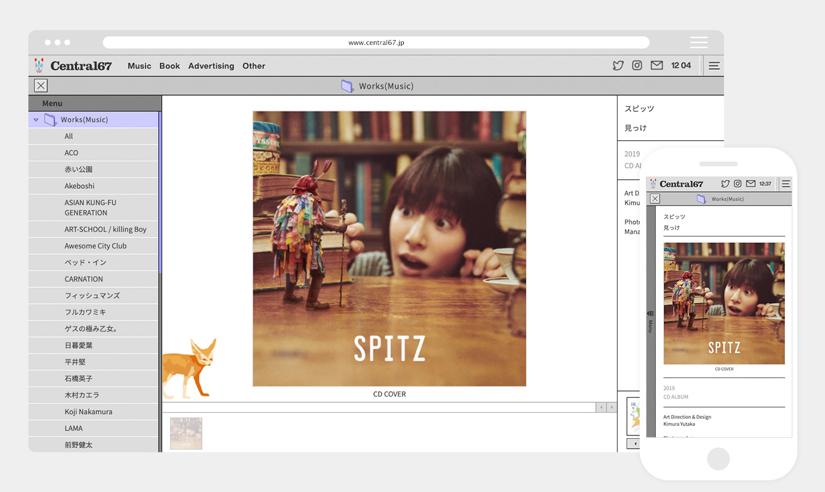The image size is (825, 492).
Task: Open the Instagram icon on phone mockup
Action: (x=738, y=184)
